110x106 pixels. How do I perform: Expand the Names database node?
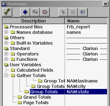click(6, 32)
